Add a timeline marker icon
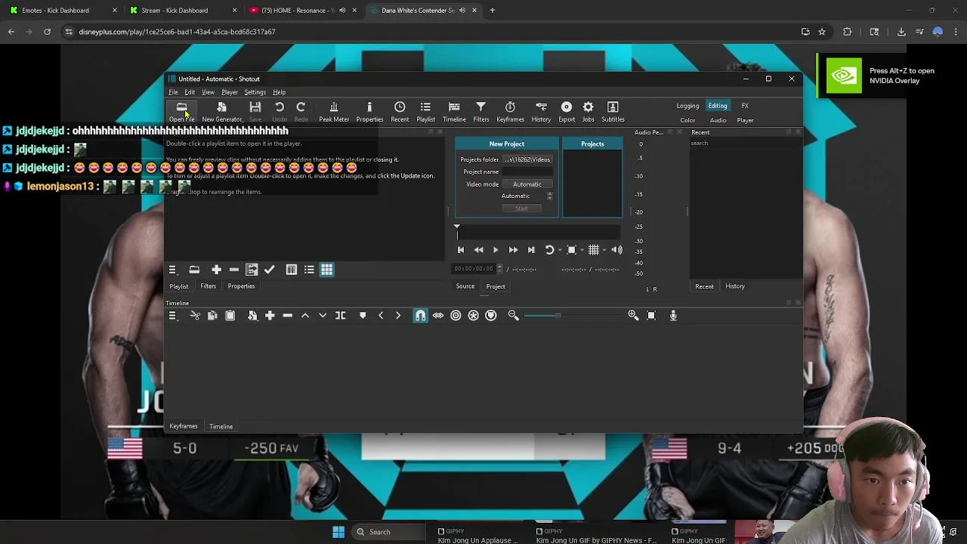967x544 pixels. (x=363, y=315)
